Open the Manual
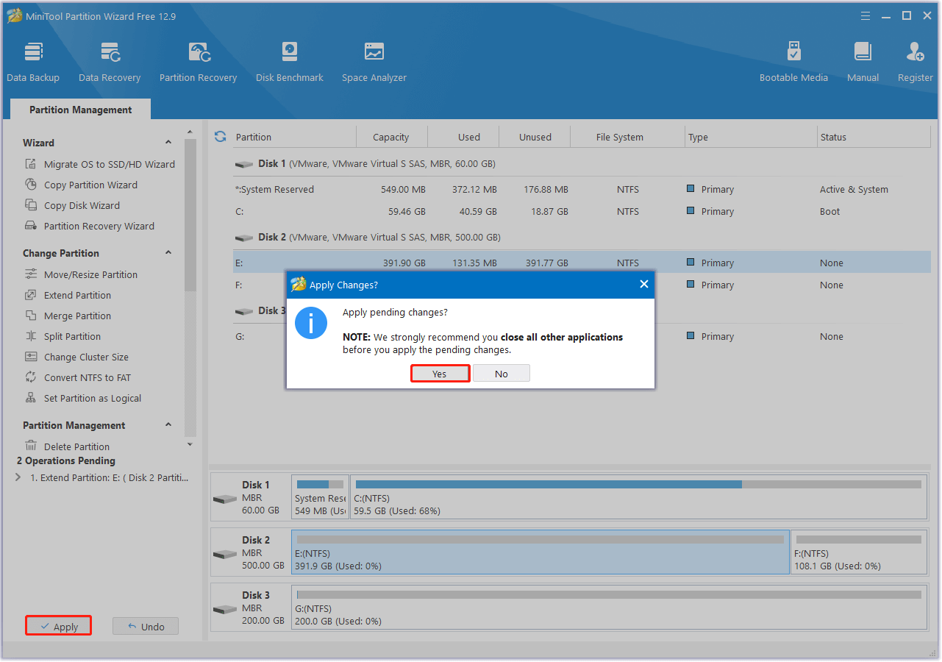942x662 pixels. [863, 62]
